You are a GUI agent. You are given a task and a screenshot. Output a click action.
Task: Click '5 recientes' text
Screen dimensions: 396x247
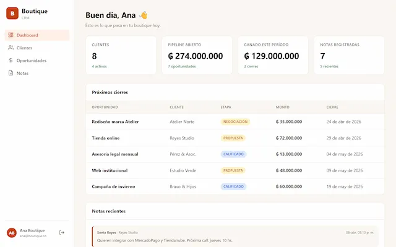click(329, 66)
